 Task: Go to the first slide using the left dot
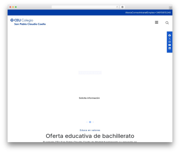(x=87, y=122)
